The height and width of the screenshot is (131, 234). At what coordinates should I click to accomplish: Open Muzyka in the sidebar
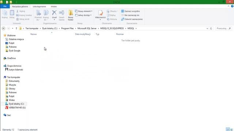click(12, 85)
